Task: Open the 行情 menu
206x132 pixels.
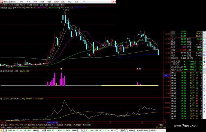Action: pyautogui.click(x=22, y=2)
